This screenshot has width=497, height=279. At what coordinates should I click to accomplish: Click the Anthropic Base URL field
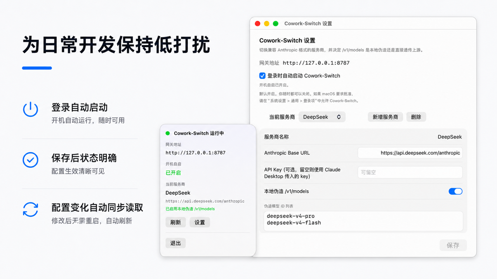[x=410, y=153]
